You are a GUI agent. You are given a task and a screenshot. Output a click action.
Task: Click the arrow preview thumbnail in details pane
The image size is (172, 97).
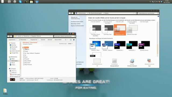(x=12, y=79)
